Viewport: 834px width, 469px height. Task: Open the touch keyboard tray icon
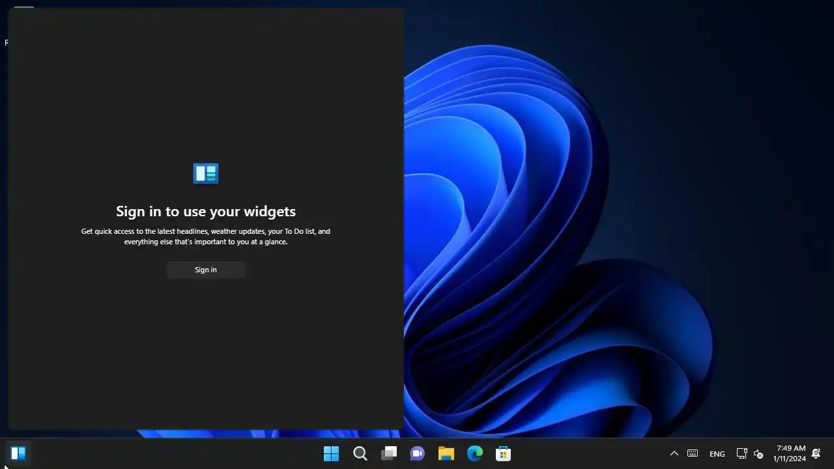[693, 453]
